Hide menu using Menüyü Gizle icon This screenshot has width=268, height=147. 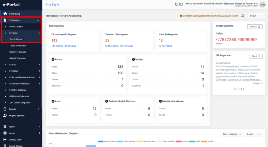point(5,139)
